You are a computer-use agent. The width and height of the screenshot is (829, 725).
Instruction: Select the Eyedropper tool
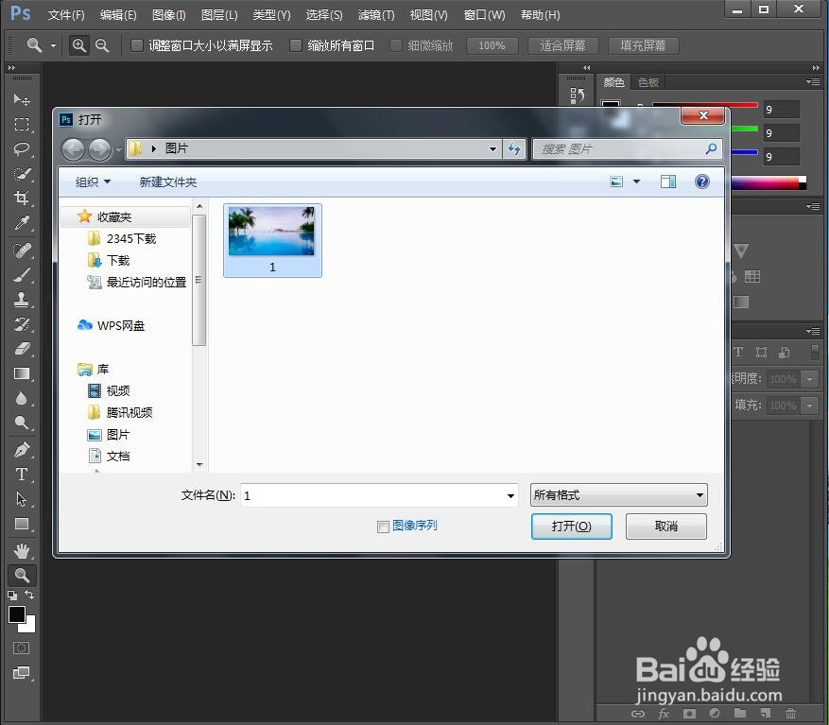tap(21, 223)
